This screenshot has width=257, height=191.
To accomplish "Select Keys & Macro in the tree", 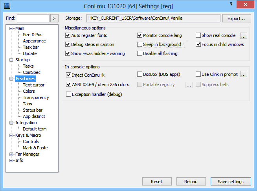I will [x=28, y=135].
